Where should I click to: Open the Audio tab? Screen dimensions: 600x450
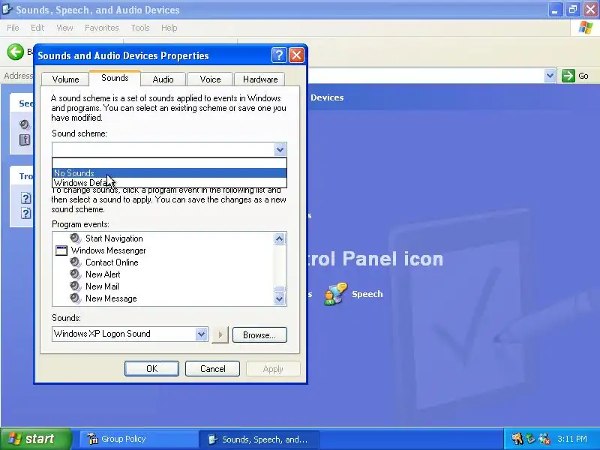pos(163,79)
